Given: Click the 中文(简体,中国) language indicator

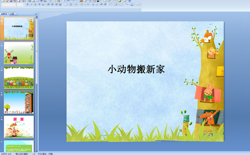Looking at the screenshot, I should point(45,154).
